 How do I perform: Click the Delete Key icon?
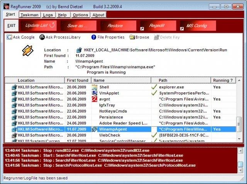point(156,37)
